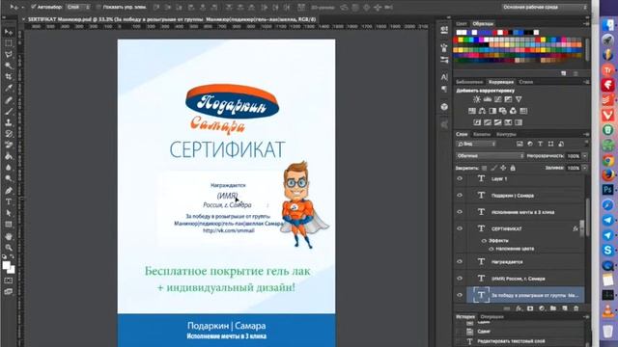Hide the Подаркин | Самара layer
The image size is (618, 347).
click(460, 195)
